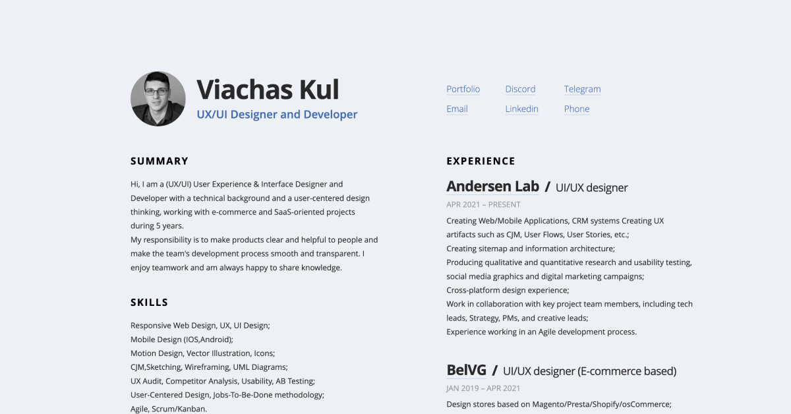Open the BelVG company link
The height and width of the screenshot is (414, 791).
pos(466,370)
